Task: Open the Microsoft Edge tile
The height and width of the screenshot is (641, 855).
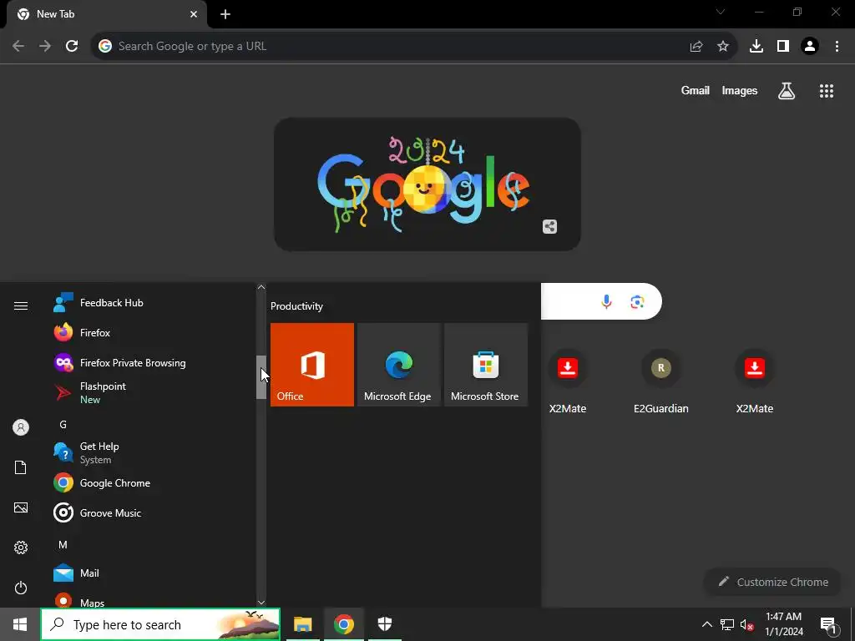Action: point(398,365)
